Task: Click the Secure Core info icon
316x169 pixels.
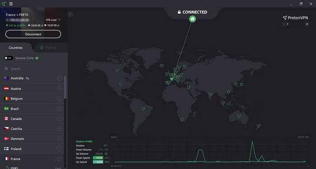Action: coord(37,58)
